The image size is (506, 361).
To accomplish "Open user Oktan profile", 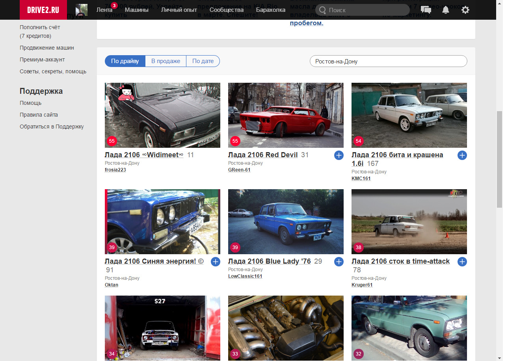I will (x=112, y=285).
